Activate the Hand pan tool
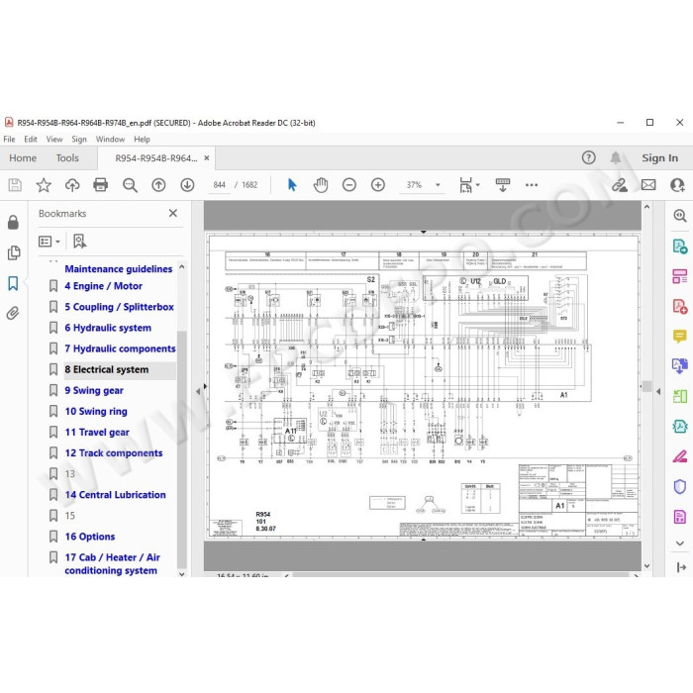The width and height of the screenshot is (693, 693). tap(321, 185)
